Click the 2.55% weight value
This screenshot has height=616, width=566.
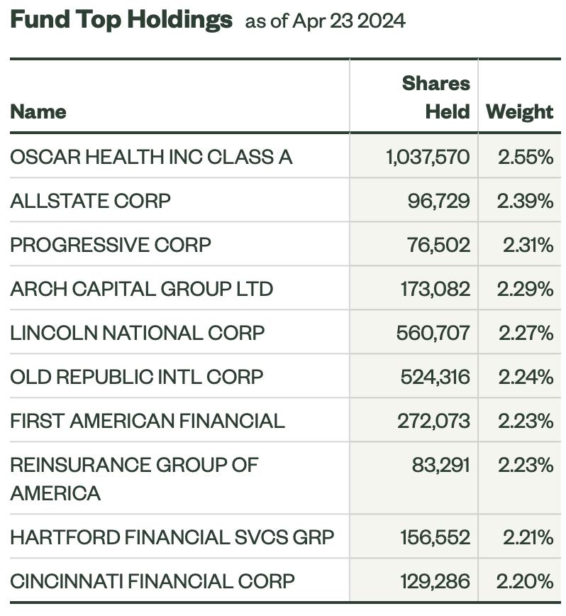click(526, 157)
